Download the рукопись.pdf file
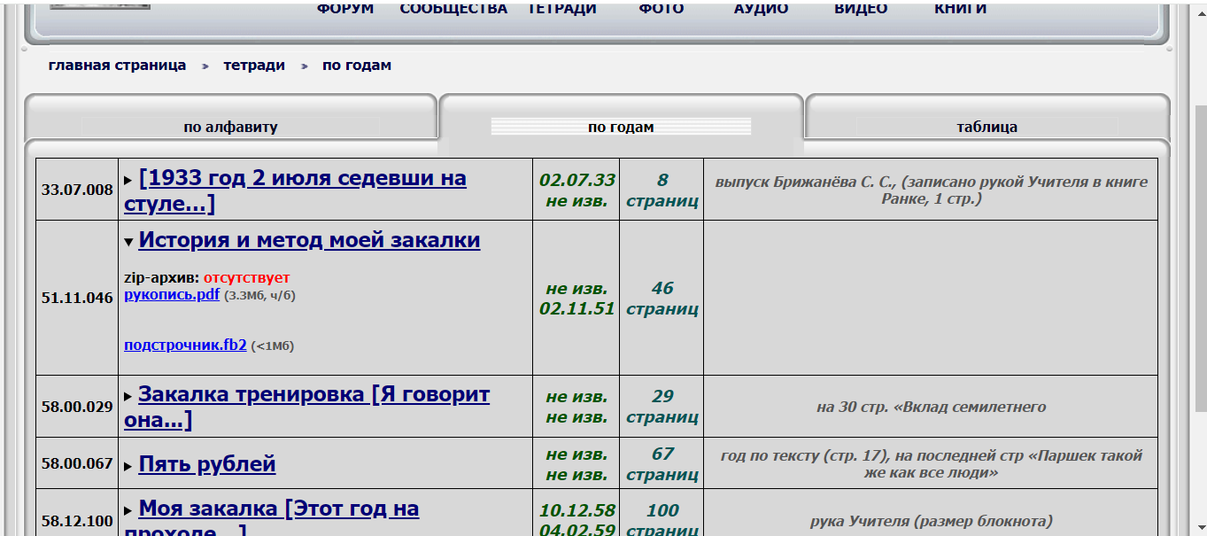Screen dimensions: 1207x536 (172, 295)
